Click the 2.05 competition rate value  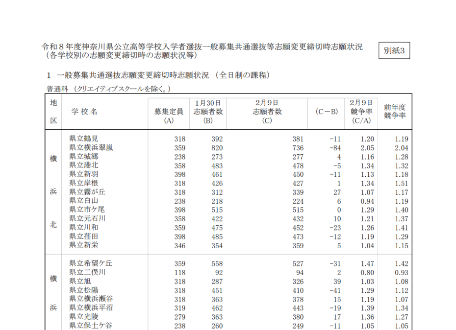[x=367, y=148]
